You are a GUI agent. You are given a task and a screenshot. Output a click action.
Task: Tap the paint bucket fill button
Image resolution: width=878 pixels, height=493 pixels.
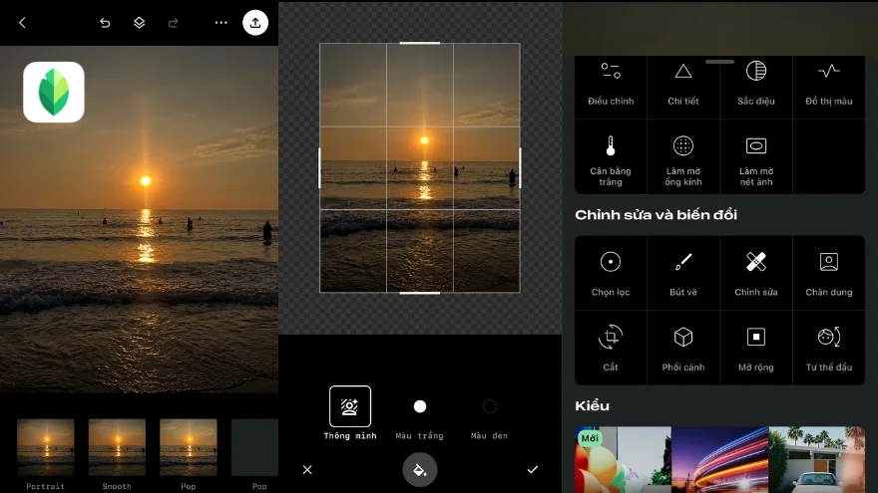(x=420, y=470)
